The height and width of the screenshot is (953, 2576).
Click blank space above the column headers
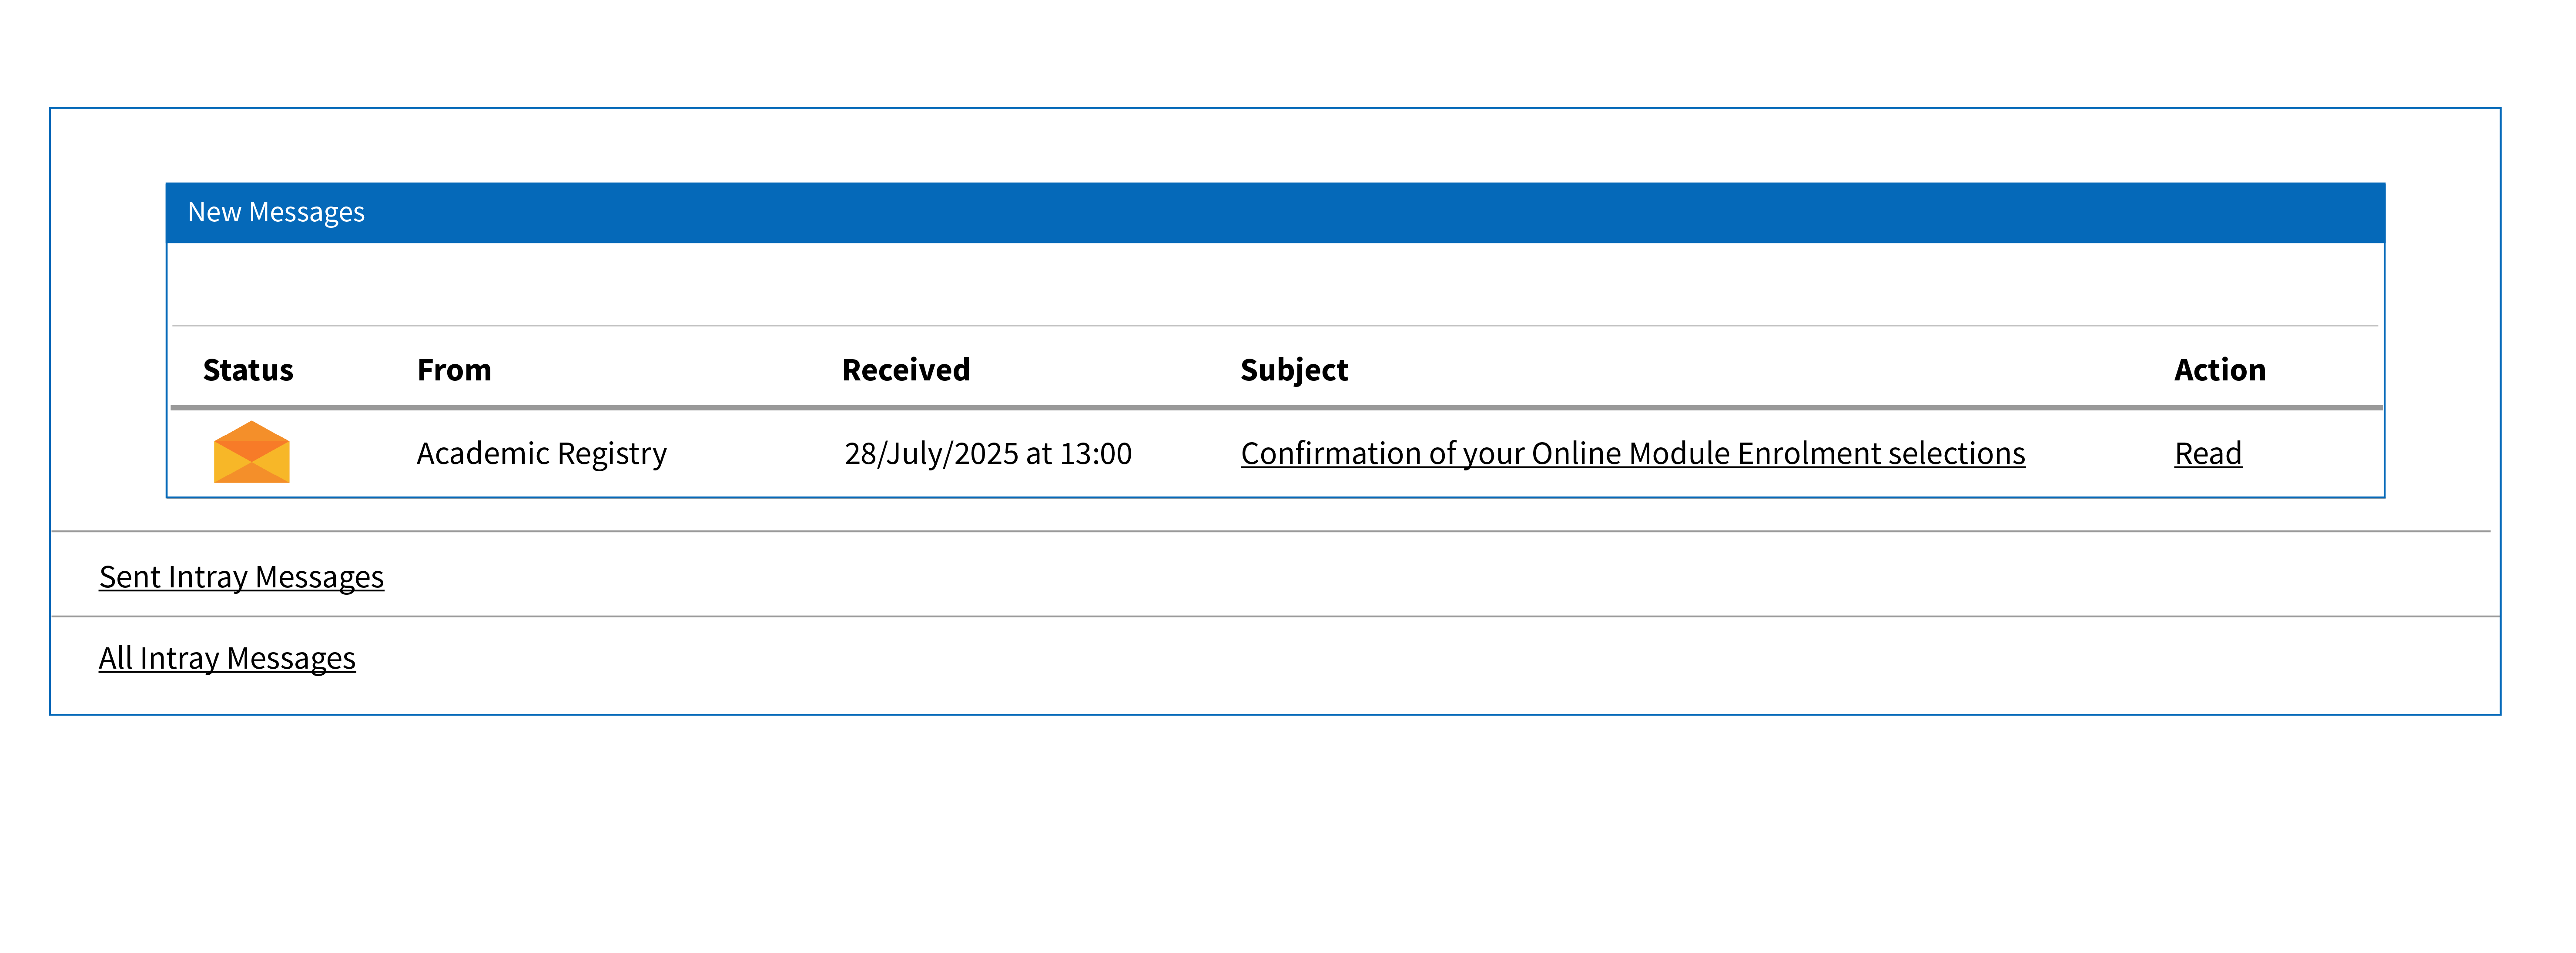(1275, 285)
